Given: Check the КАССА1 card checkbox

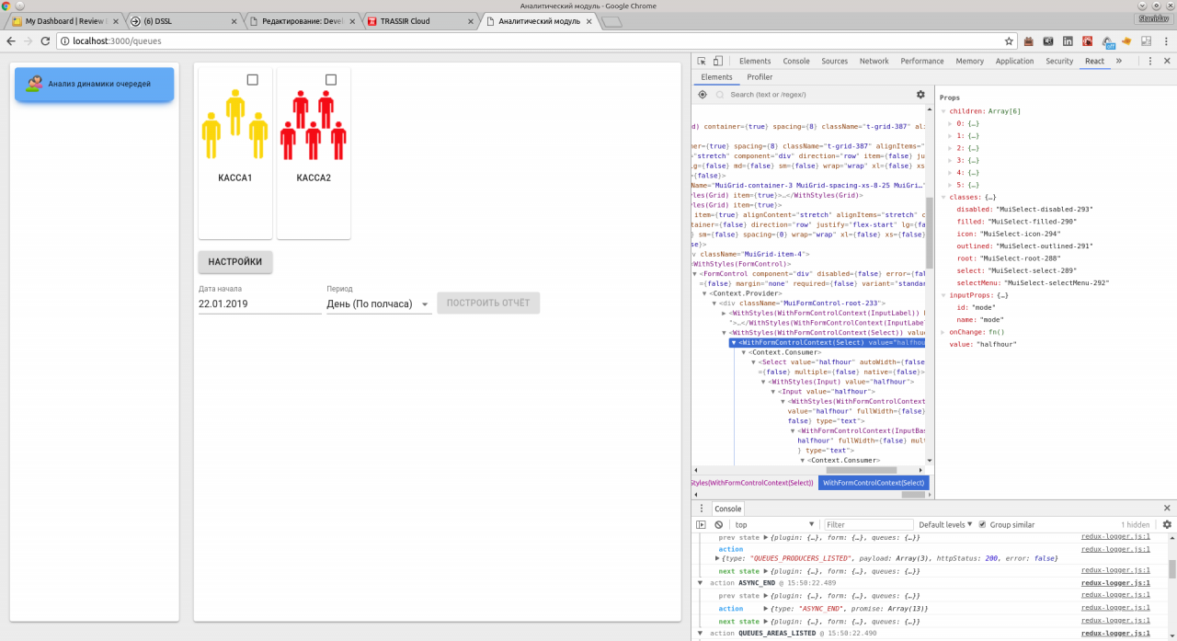Looking at the screenshot, I should click(253, 80).
